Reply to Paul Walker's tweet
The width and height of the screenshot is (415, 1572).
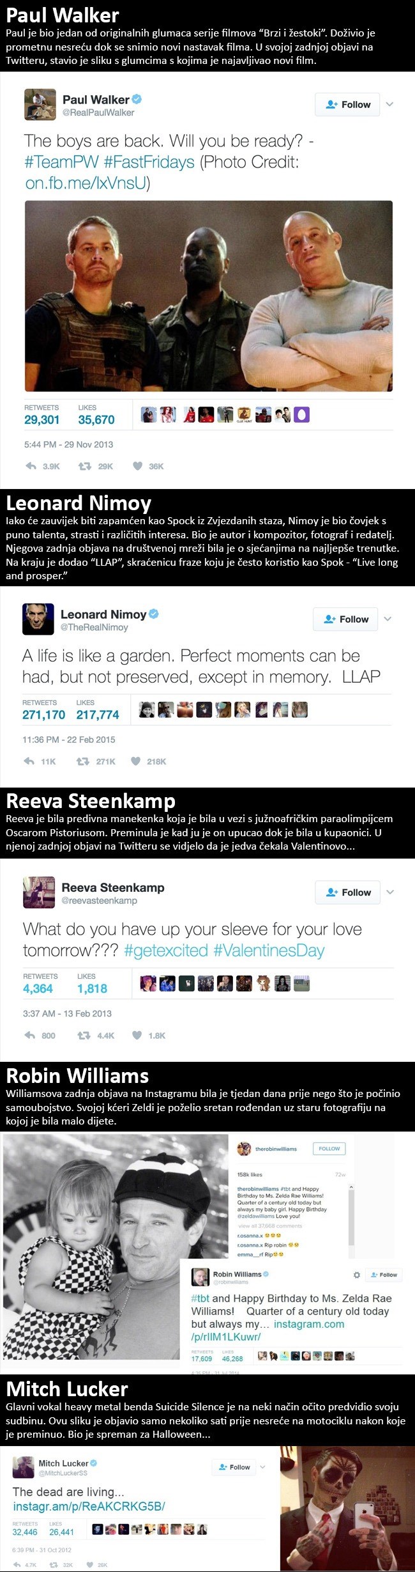[31, 466]
